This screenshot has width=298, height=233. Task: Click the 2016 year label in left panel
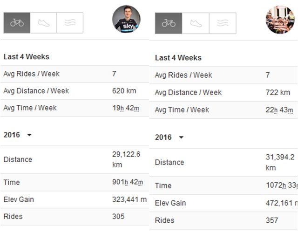[x=12, y=135]
